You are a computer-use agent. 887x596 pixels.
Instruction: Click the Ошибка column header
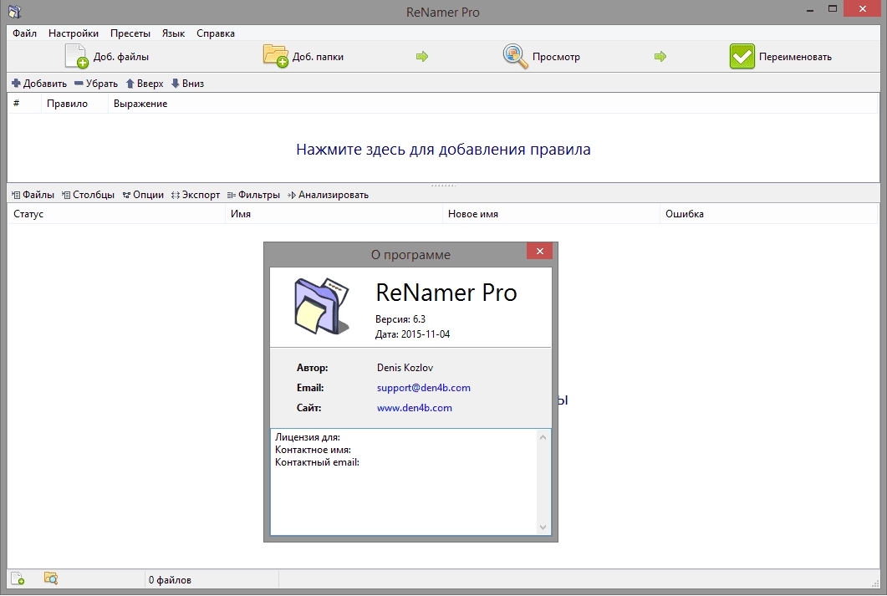pos(769,214)
